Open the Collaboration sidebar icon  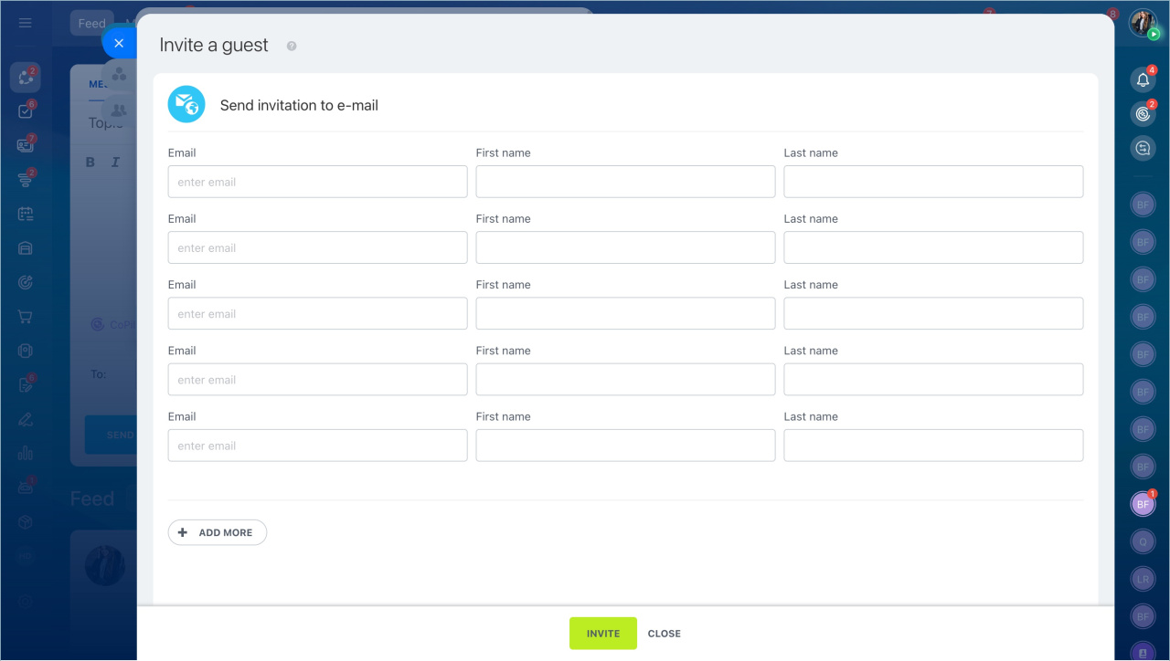(x=25, y=78)
